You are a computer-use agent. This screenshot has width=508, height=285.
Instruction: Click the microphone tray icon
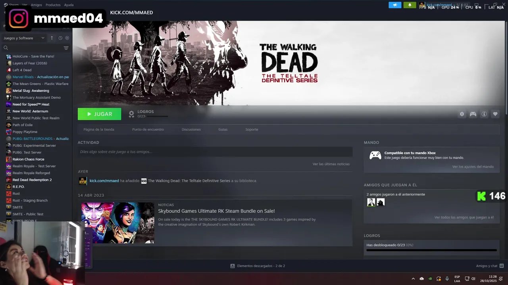pos(447,279)
